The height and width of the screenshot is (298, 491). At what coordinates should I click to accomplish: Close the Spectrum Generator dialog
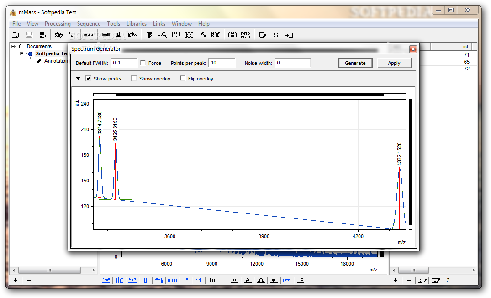point(413,49)
